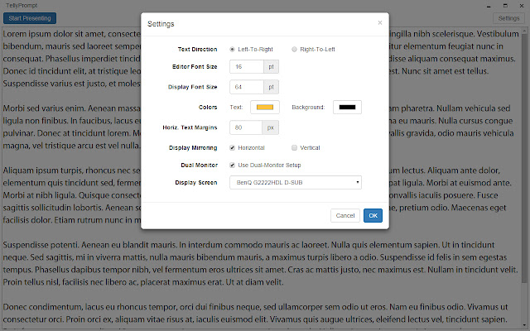The height and width of the screenshot is (331, 530).
Task: Close the Settings dialog with the X
Action: (x=380, y=22)
